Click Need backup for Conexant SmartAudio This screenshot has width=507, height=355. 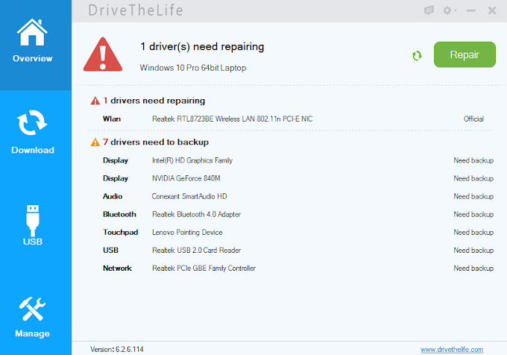coord(473,196)
